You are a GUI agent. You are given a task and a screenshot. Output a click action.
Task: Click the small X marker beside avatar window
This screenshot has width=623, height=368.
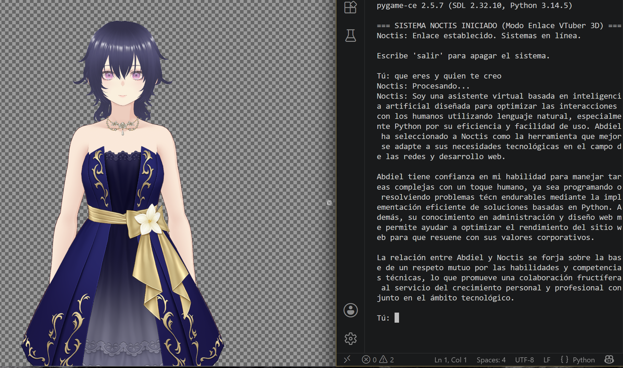(x=329, y=203)
